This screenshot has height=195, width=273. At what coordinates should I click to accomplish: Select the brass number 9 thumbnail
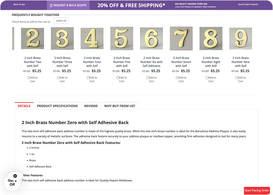(240, 38)
